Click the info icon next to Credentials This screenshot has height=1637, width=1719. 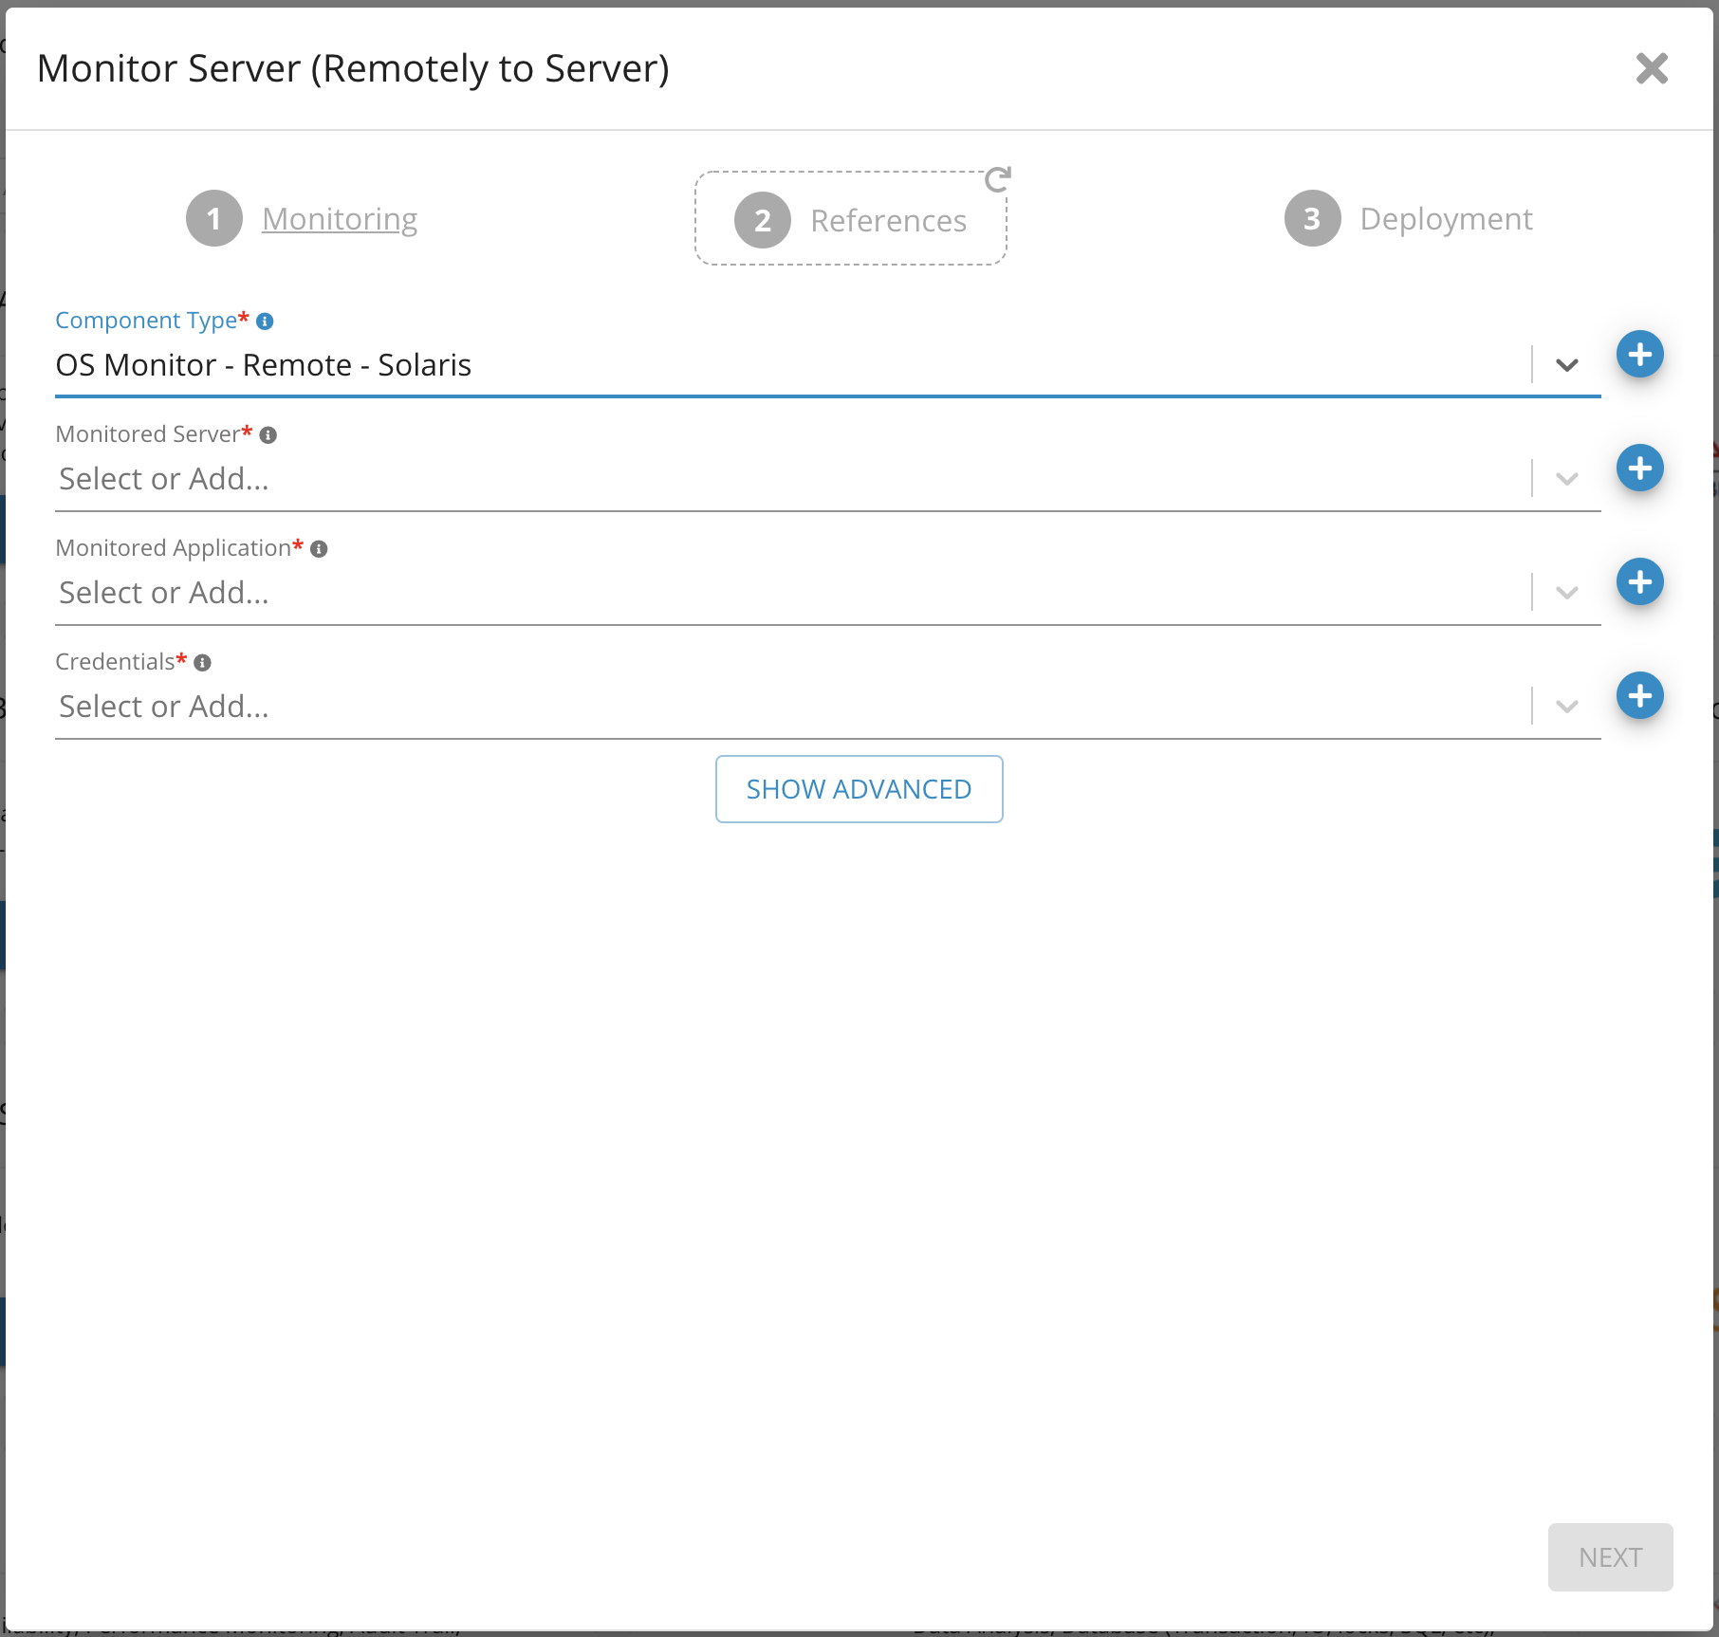click(x=202, y=661)
